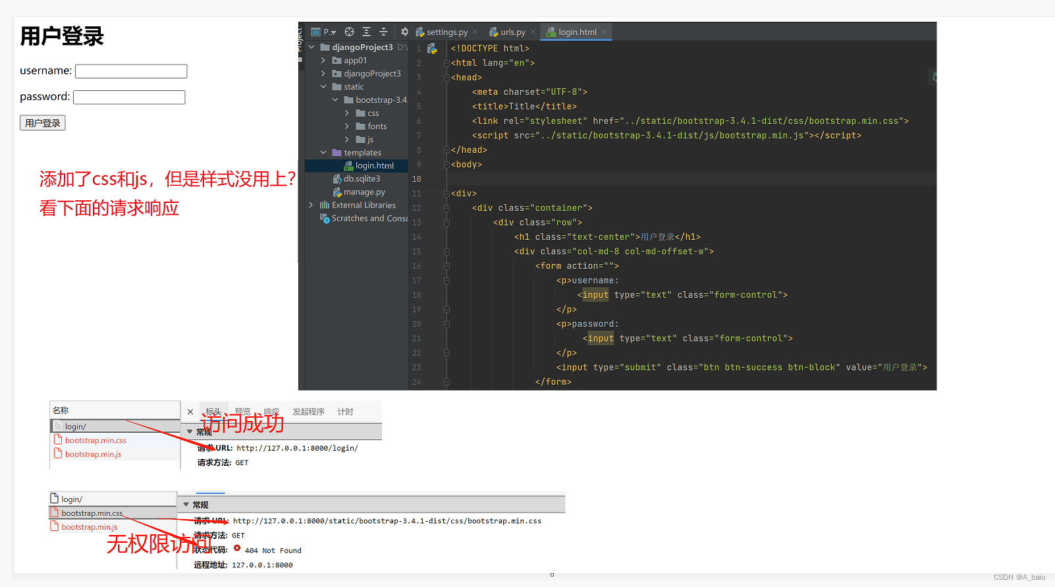This screenshot has width=1055, height=587.
Task: Click the 用户登录 submit button
Action: coord(42,123)
